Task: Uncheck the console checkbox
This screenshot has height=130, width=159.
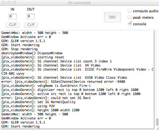Action: (130, 24)
